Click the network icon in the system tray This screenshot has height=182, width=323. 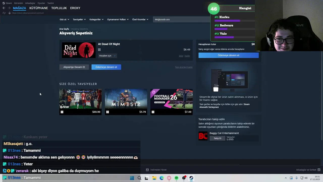[302, 178]
